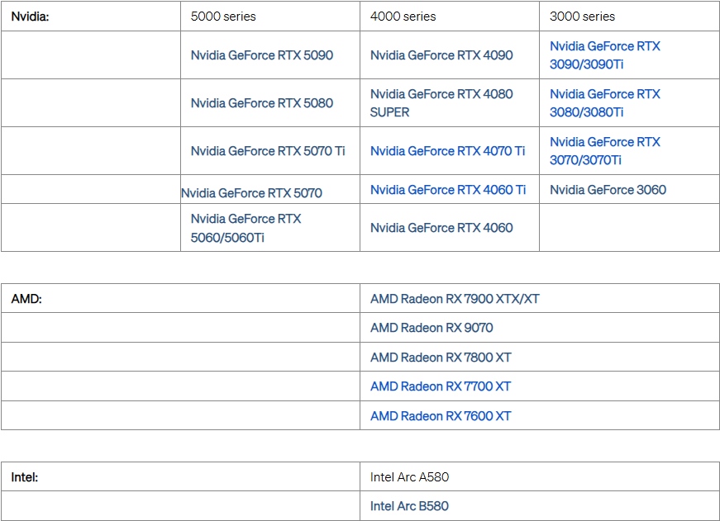Screen dimensions: 720x521
Task: Open the Nvidia GeForce RTX 5090 link
Action: click(x=261, y=55)
